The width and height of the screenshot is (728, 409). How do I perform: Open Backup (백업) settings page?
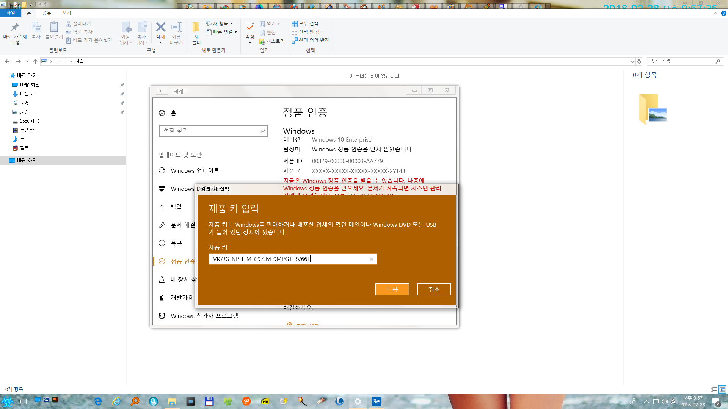click(x=170, y=207)
